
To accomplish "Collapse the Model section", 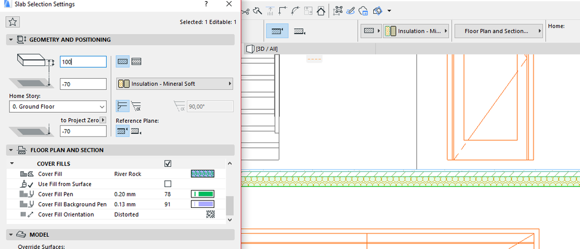I will [11, 235].
